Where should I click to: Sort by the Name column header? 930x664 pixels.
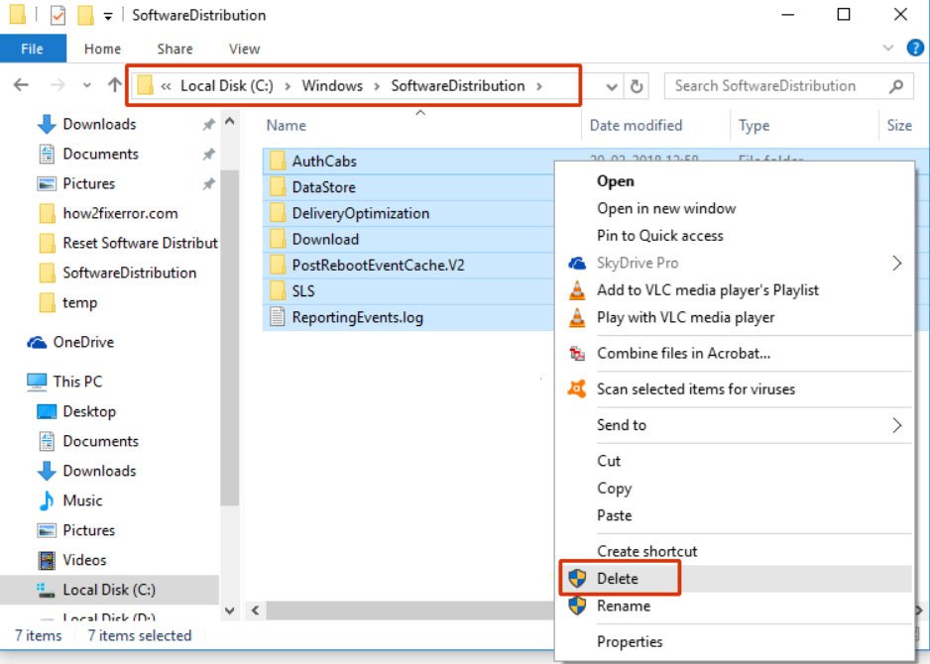pos(286,125)
